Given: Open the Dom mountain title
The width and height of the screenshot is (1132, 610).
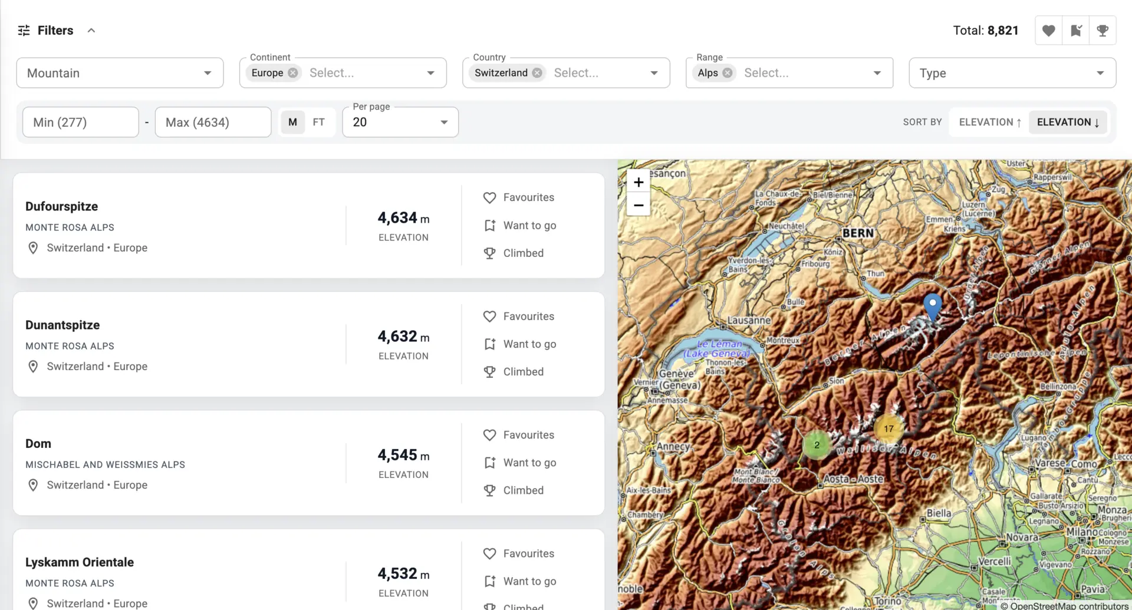Looking at the screenshot, I should coord(38,443).
